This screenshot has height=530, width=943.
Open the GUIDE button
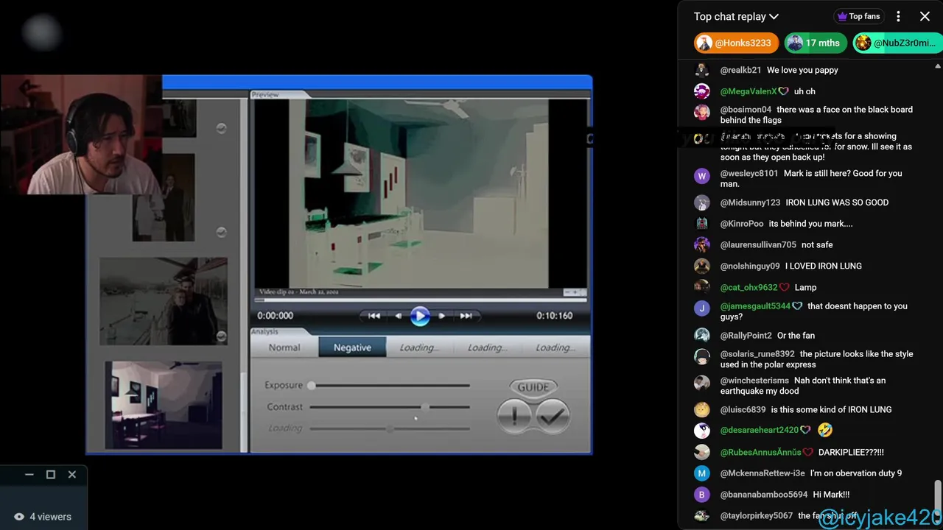[x=533, y=386]
